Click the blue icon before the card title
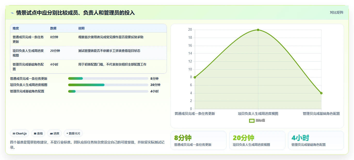Viewport: 354px width, 160px height. [x=12, y=13]
